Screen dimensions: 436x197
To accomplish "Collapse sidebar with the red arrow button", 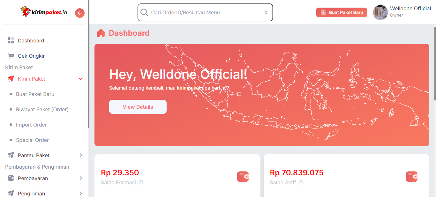I will [80, 13].
